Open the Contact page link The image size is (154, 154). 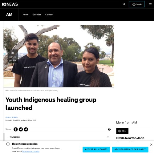[x=49, y=14]
